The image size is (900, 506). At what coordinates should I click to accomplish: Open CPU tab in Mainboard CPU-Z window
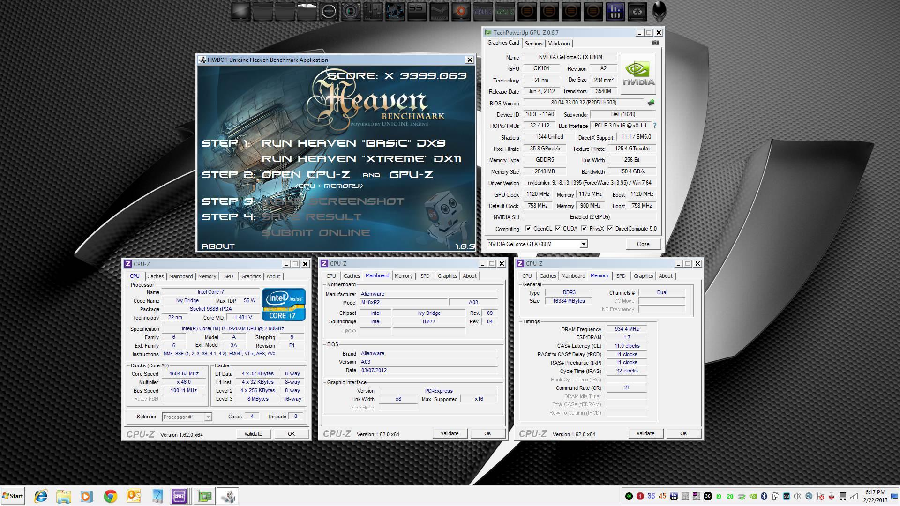tap(331, 276)
